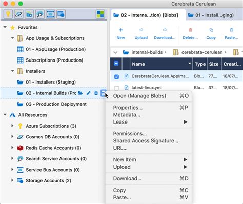Expand Cosmos DB Accounts (0)
This screenshot has height=204, width=243.
(12, 136)
